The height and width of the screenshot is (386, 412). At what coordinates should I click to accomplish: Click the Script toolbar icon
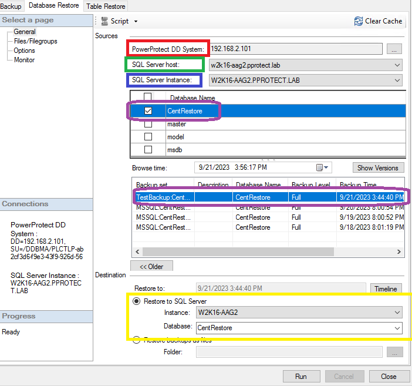coord(105,21)
